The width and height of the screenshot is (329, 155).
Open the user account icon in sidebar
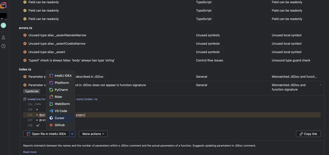click(x=3, y=37)
